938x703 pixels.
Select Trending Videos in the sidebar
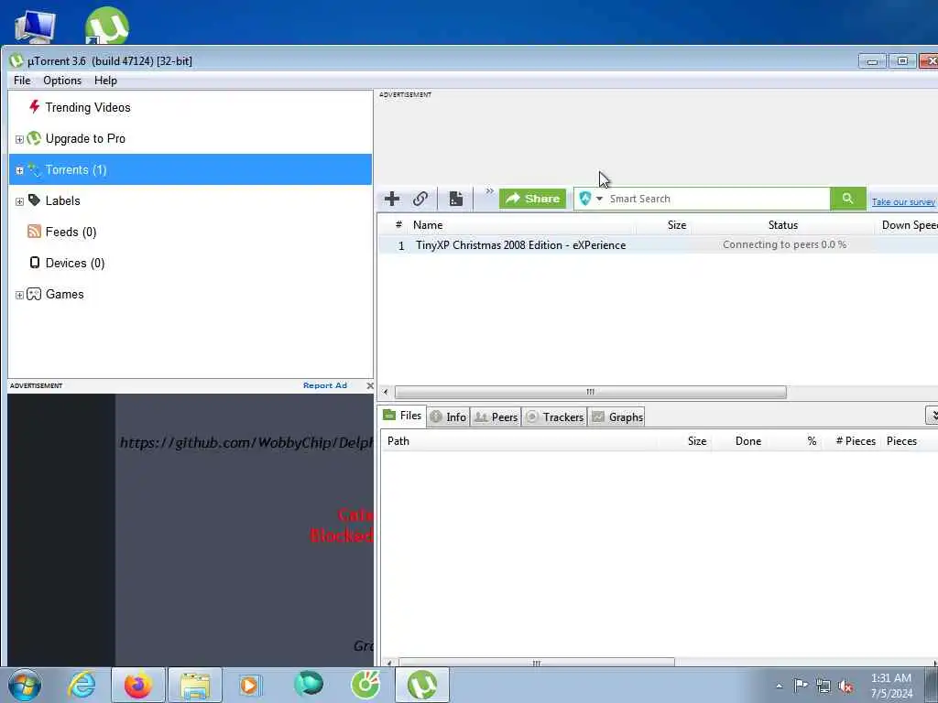coord(88,108)
